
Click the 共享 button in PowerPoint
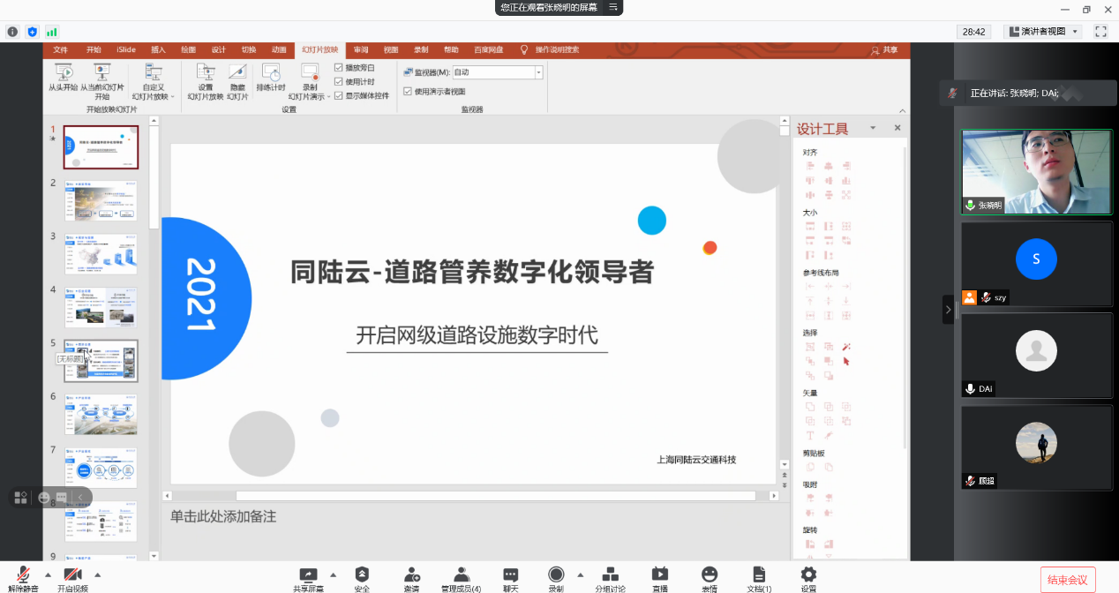coord(884,50)
